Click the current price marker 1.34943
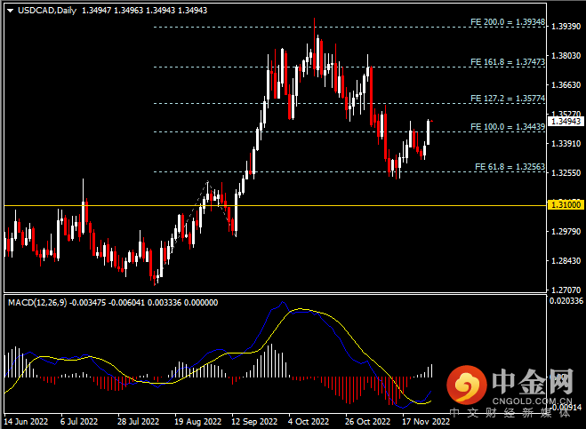 [566, 120]
